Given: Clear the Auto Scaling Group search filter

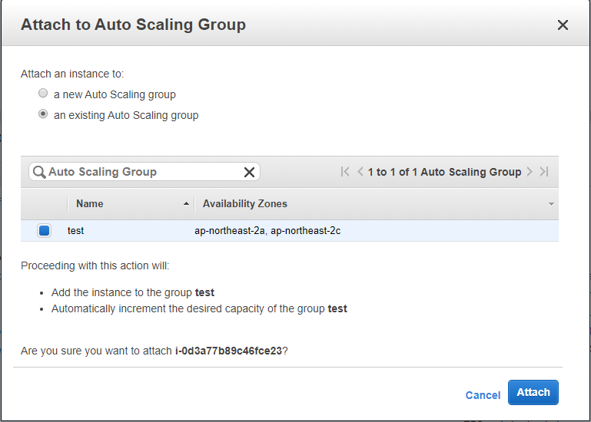Looking at the screenshot, I should click(249, 172).
